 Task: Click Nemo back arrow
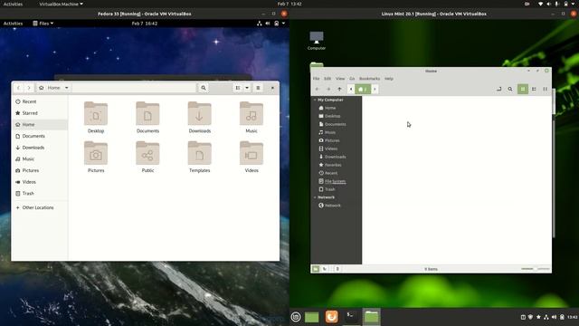coord(318,89)
